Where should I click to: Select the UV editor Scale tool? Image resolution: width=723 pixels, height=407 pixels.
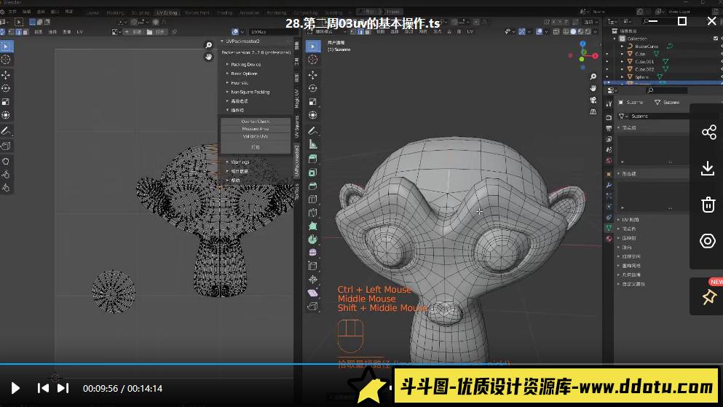point(6,101)
